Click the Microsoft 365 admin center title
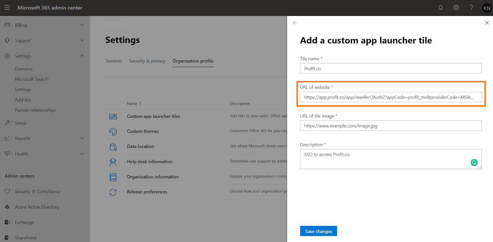493x242 pixels. tap(50, 8)
